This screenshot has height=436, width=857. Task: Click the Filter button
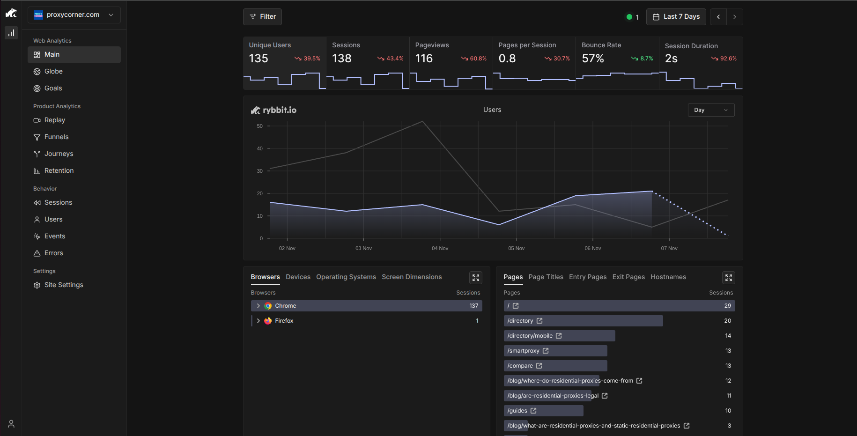pyautogui.click(x=262, y=17)
